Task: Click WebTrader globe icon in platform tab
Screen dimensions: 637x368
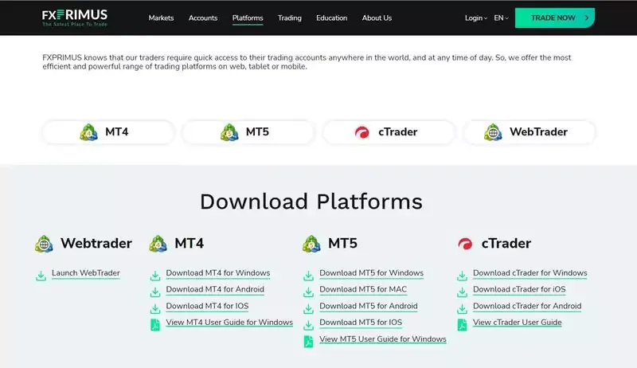Action: [493, 132]
